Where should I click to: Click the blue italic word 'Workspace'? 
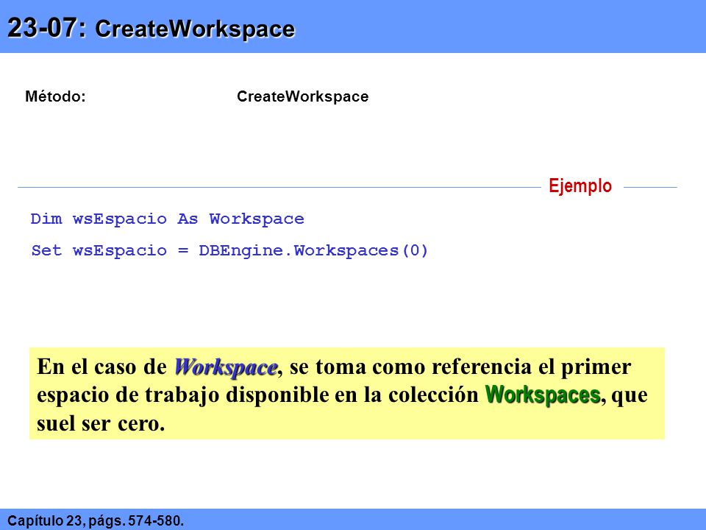pyautogui.click(x=226, y=367)
